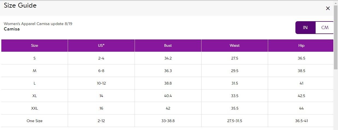Select the M size row label

35,71
